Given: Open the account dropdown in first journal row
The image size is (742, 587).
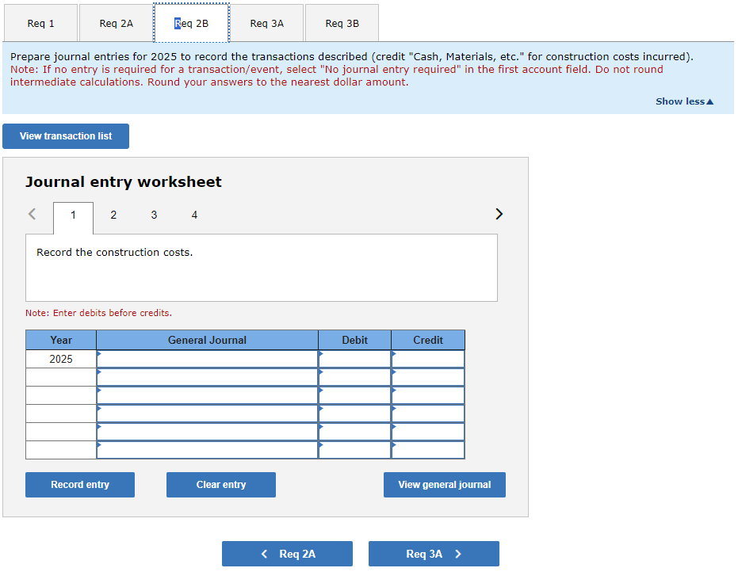Looking at the screenshot, I should [206, 358].
